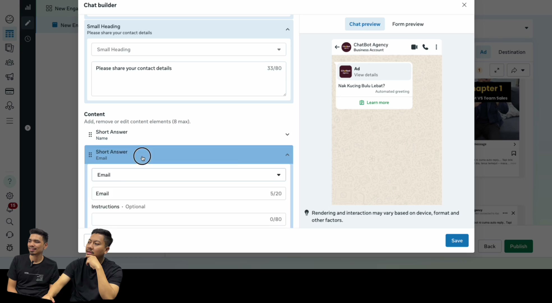Open the billing card icon
The height and width of the screenshot is (303, 552).
[x=10, y=91]
